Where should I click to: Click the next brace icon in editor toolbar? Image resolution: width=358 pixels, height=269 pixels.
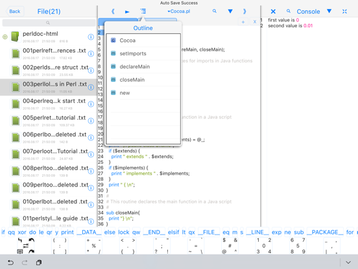pos(245,12)
